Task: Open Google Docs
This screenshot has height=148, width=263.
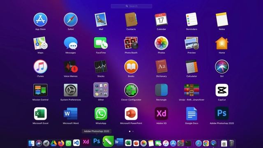Action: coord(191,113)
